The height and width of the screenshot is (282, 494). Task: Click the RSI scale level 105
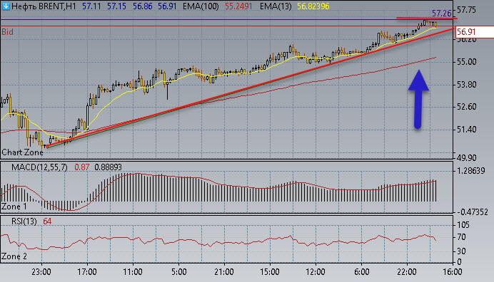[463, 225]
